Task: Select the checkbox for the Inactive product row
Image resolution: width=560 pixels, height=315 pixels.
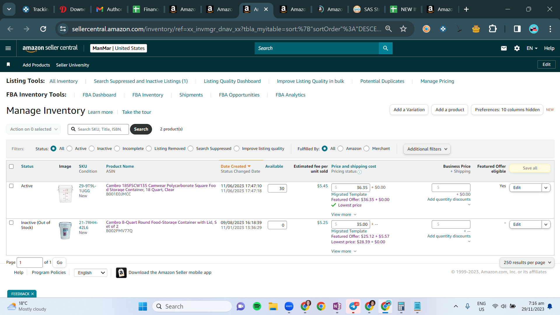Action: (x=11, y=223)
